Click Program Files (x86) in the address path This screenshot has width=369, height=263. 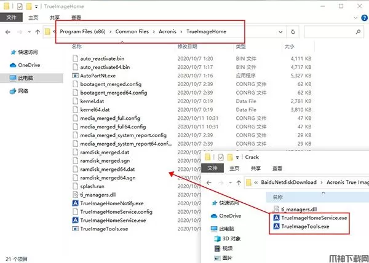tap(82, 31)
